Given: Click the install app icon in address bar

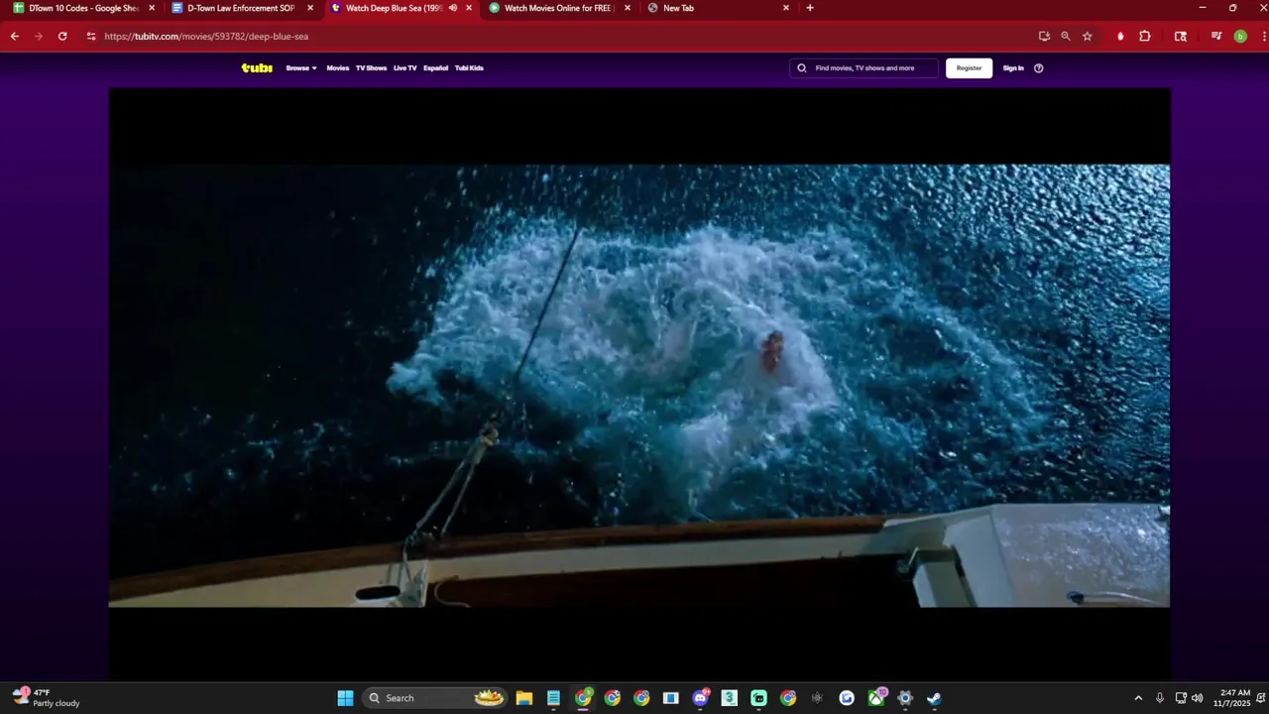Looking at the screenshot, I should click(1044, 36).
